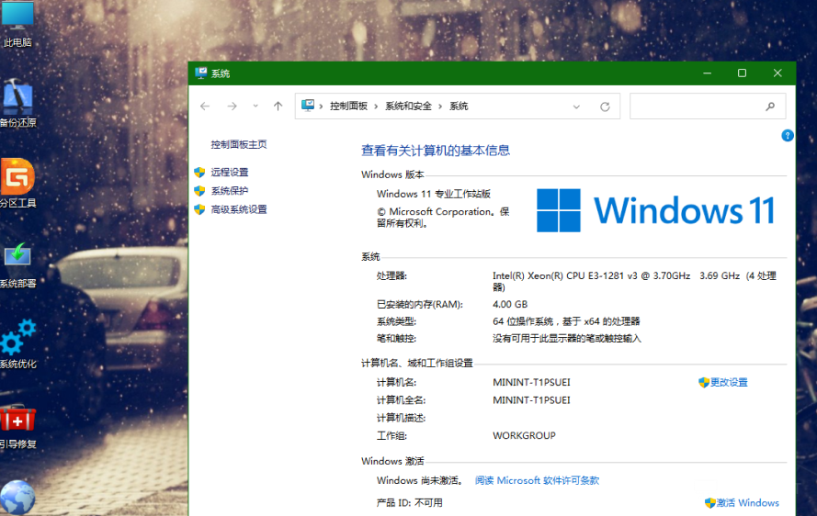The width and height of the screenshot is (817, 516).
Task: Click the shield icon beside 系统保护
Action: 199,191
